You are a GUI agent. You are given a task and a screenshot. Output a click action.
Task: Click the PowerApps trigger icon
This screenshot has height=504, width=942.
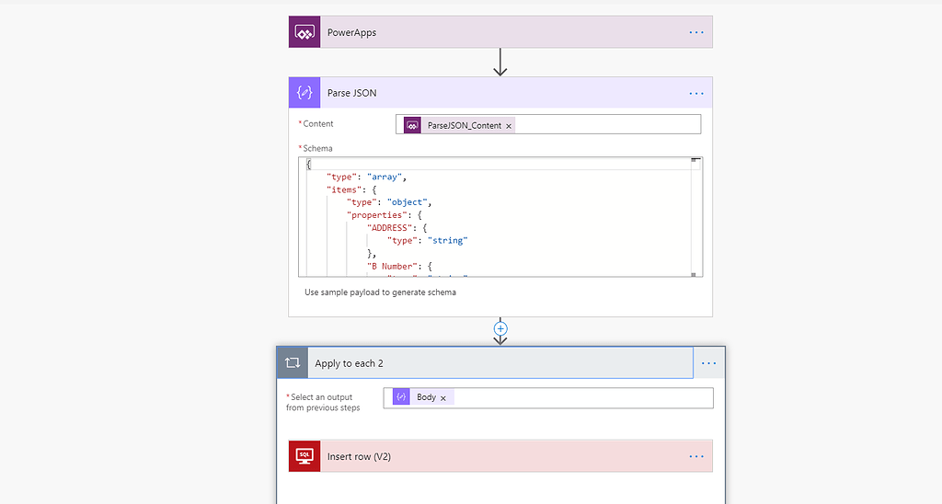pos(304,32)
